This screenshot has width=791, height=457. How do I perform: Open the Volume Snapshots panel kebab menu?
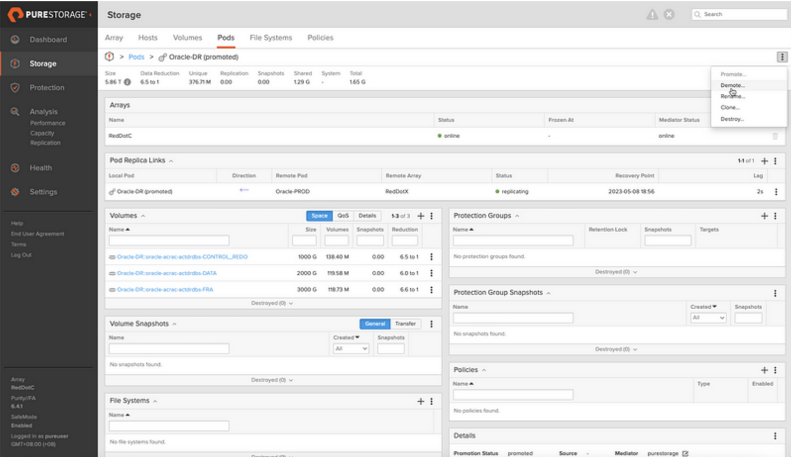click(x=431, y=324)
